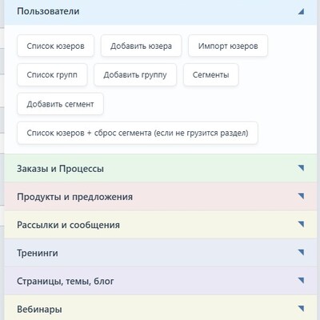Click Добавить группу button
Viewport: 320px width, 320px height.
pyautogui.click(x=135, y=74)
